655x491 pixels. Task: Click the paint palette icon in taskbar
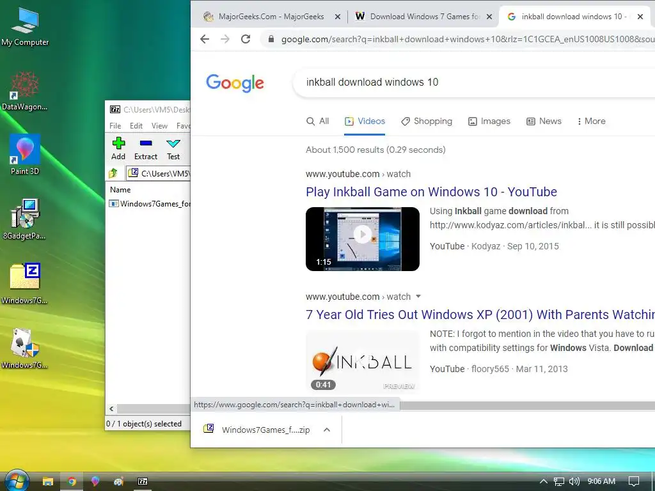[x=118, y=481]
